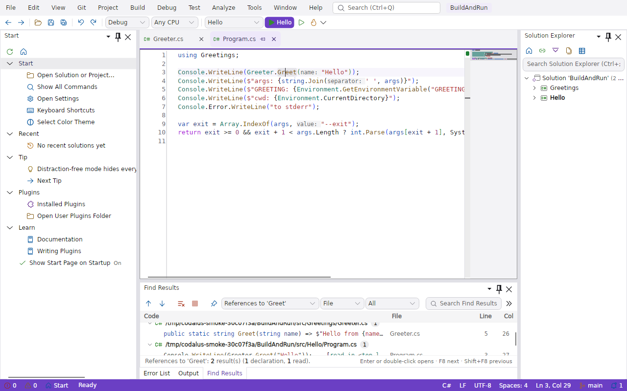The height and width of the screenshot is (391, 627).
Task: Click the purple collapse-all triangle in Solution Explorer
Action: (x=555, y=50)
